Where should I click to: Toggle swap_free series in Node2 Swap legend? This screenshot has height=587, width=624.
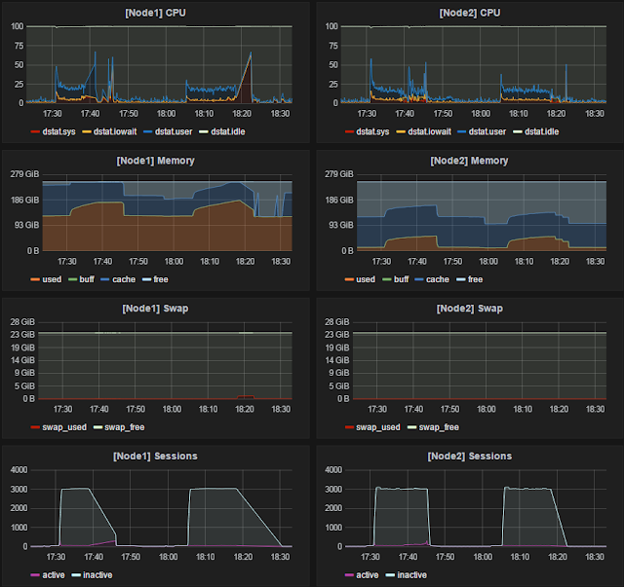pyautogui.click(x=433, y=427)
